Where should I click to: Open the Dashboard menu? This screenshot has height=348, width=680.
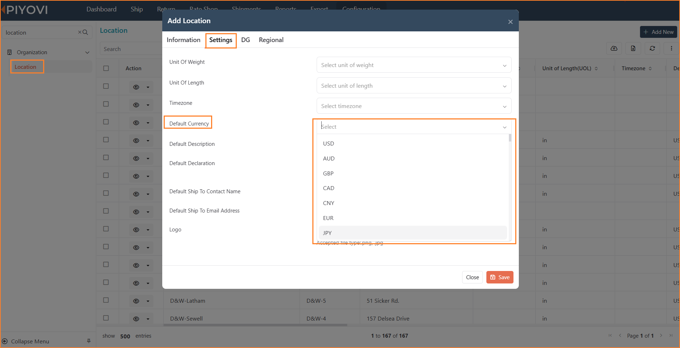click(x=101, y=9)
